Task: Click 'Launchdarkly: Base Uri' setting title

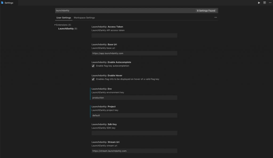Action: pyautogui.click(x=104, y=44)
